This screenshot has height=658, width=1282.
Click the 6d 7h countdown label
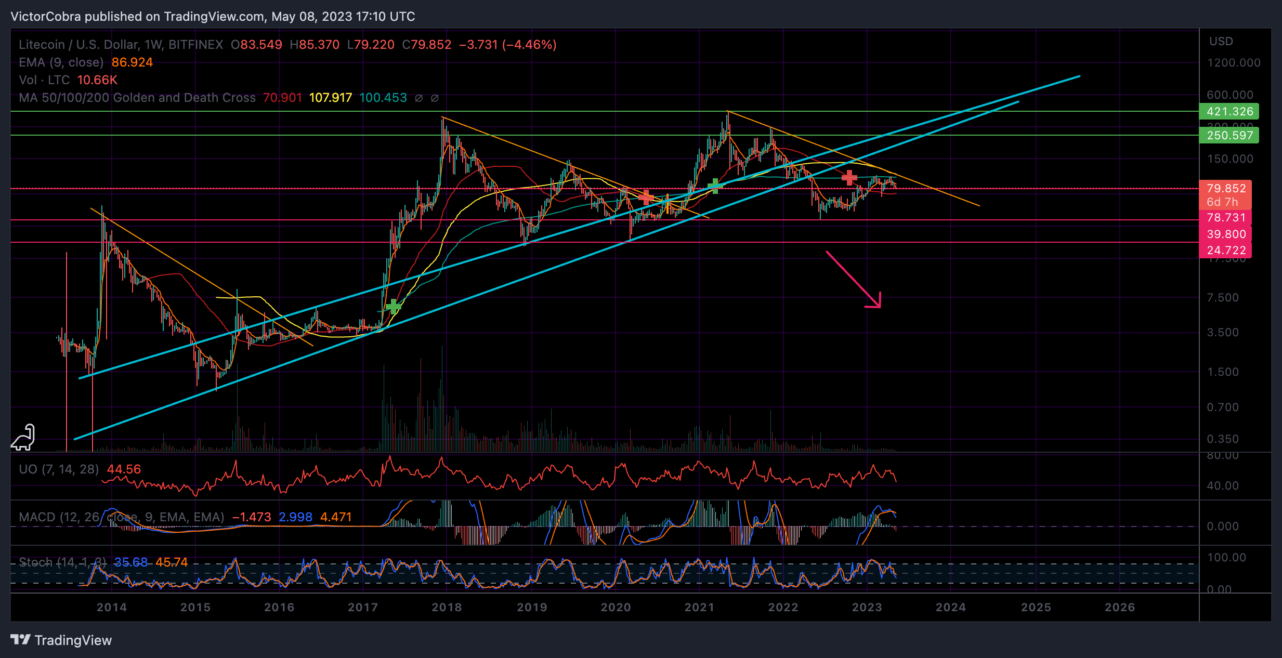tap(1222, 202)
